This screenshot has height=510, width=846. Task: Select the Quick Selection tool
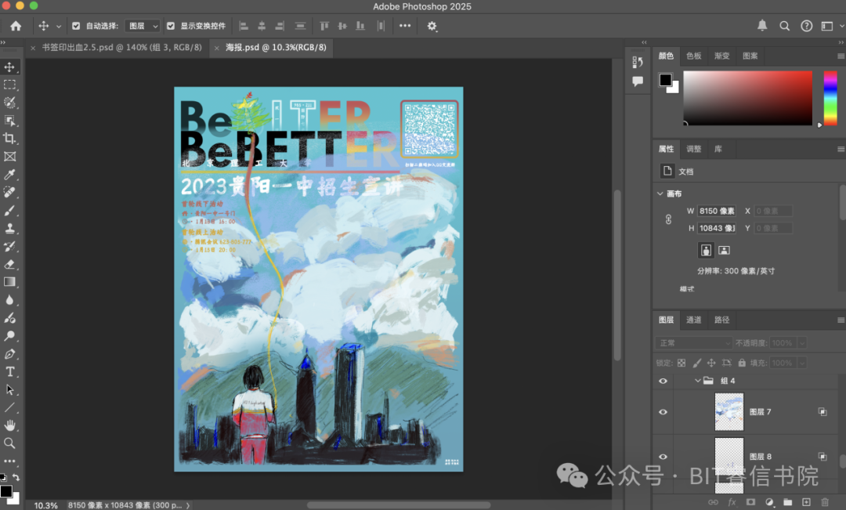tap(9, 103)
